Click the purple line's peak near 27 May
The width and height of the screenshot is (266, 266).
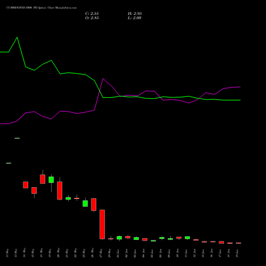click(x=103, y=79)
